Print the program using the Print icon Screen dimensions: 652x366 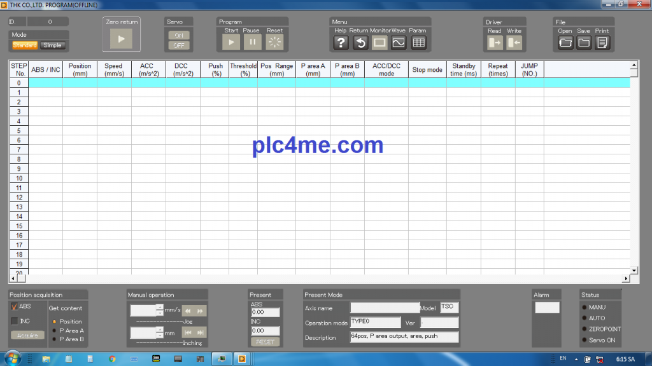pyautogui.click(x=602, y=43)
